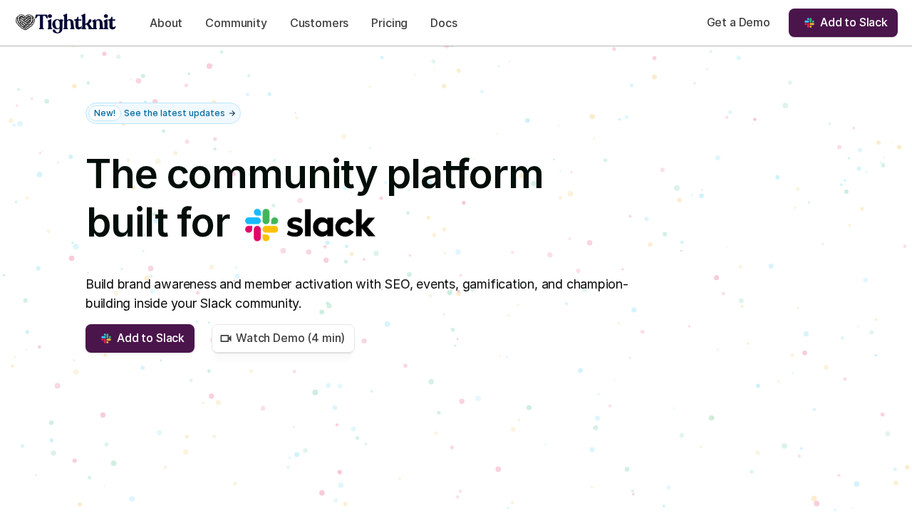Click the headline text The community platform
This screenshot has width=912, height=513.
coord(314,174)
